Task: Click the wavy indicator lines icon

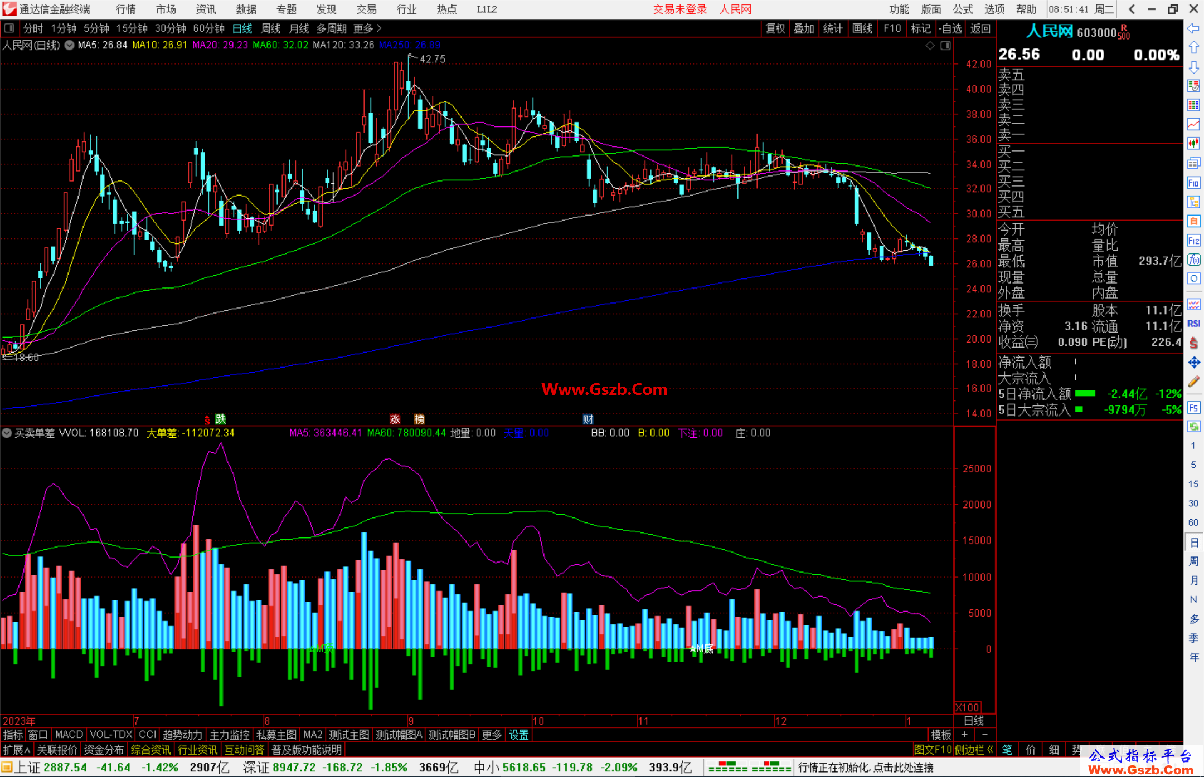Action: click(x=1193, y=304)
